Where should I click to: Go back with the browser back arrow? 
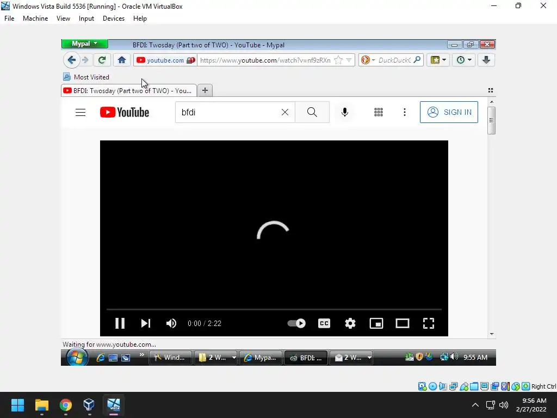(71, 60)
